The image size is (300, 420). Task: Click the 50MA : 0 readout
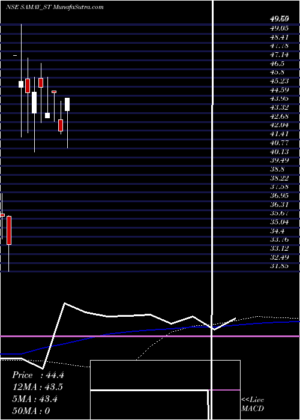(31, 410)
